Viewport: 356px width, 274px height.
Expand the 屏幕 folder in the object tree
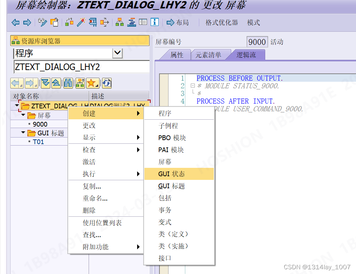(23, 115)
